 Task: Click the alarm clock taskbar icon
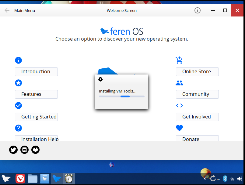[x=69, y=179]
